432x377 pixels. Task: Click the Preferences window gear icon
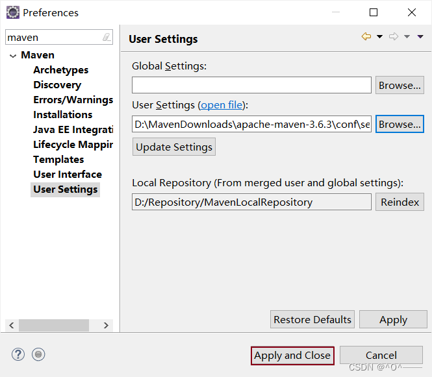pos(13,12)
